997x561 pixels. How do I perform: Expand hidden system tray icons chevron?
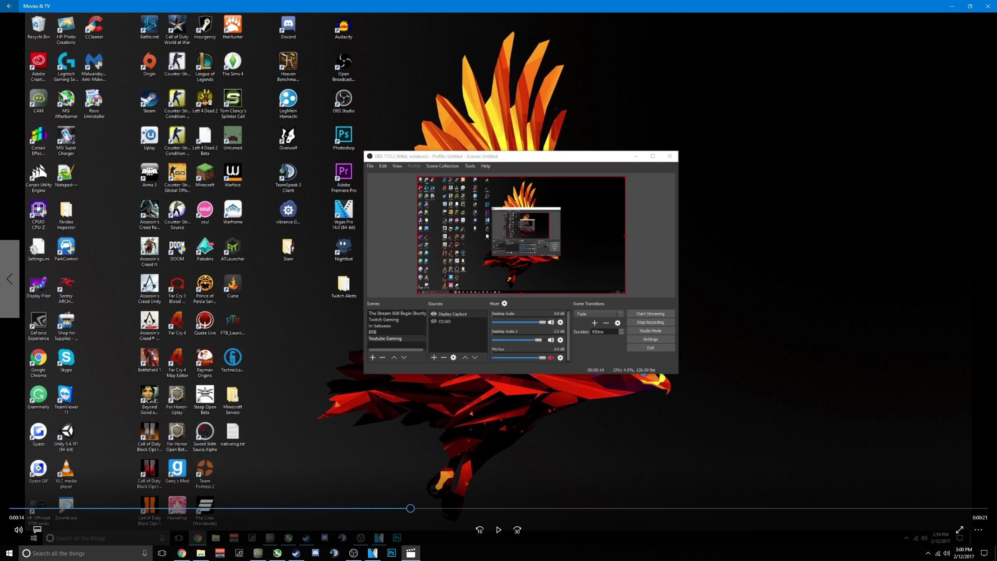tap(928, 553)
